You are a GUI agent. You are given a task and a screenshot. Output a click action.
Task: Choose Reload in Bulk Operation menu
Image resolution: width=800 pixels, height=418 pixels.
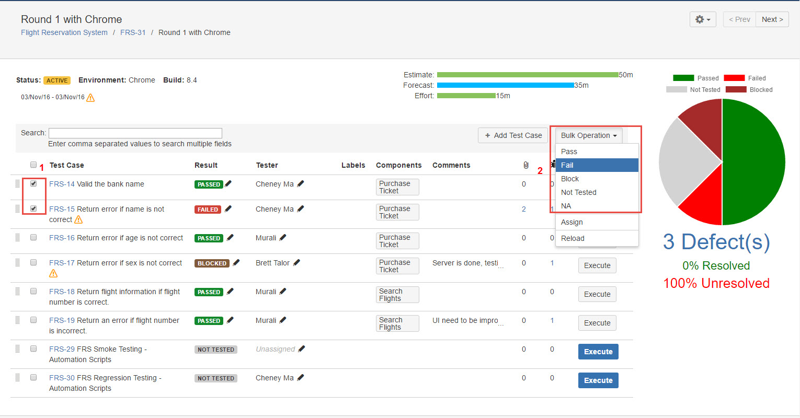pyautogui.click(x=597, y=238)
